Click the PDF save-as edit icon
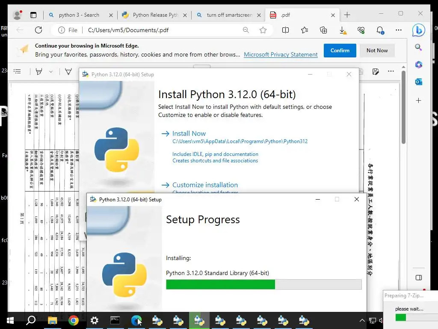The width and height of the screenshot is (438, 329). click(376, 72)
